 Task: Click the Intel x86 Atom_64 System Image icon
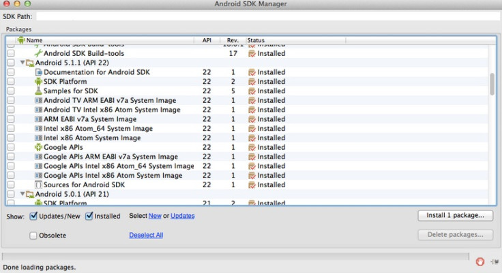[x=38, y=129]
